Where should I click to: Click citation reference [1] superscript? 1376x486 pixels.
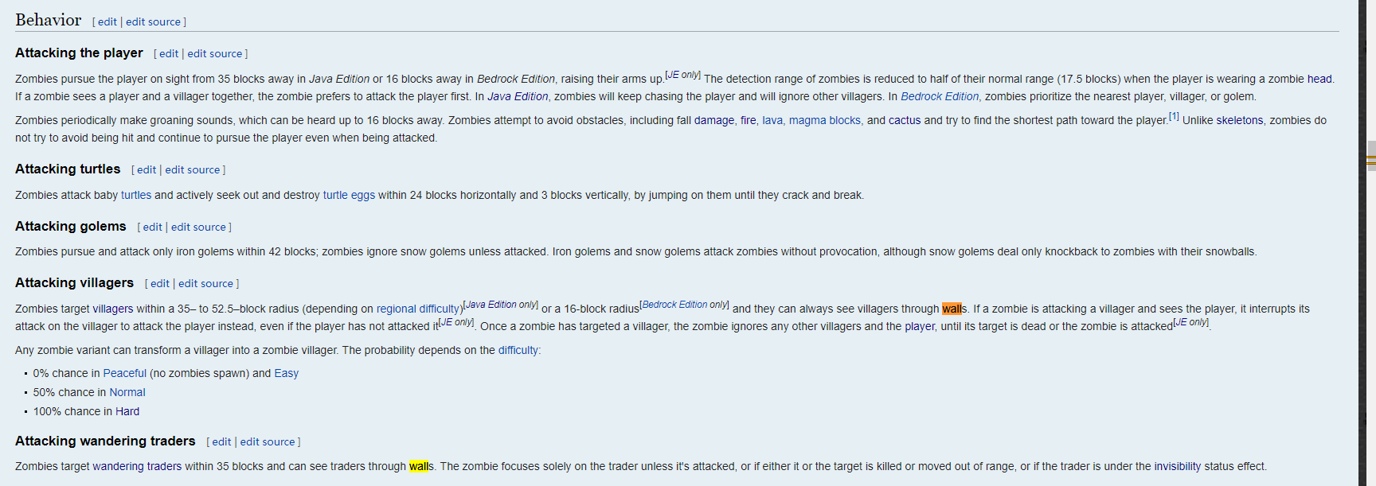coord(1174,116)
